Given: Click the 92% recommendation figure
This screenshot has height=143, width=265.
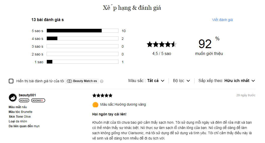Looking at the screenshot, I should 209,44.
